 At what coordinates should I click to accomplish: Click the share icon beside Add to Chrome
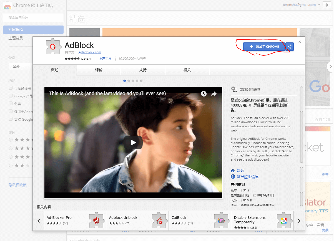(290, 47)
